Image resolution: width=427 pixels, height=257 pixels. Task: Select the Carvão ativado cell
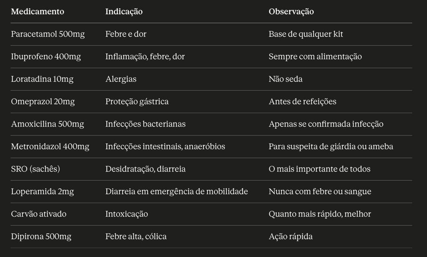[39, 214]
